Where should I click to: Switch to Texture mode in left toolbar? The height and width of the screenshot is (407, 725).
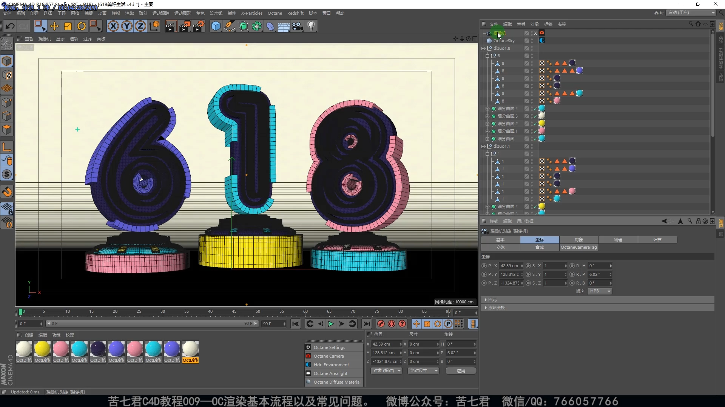pyautogui.click(x=7, y=75)
